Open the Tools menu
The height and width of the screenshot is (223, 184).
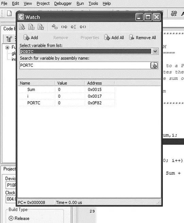93,3
